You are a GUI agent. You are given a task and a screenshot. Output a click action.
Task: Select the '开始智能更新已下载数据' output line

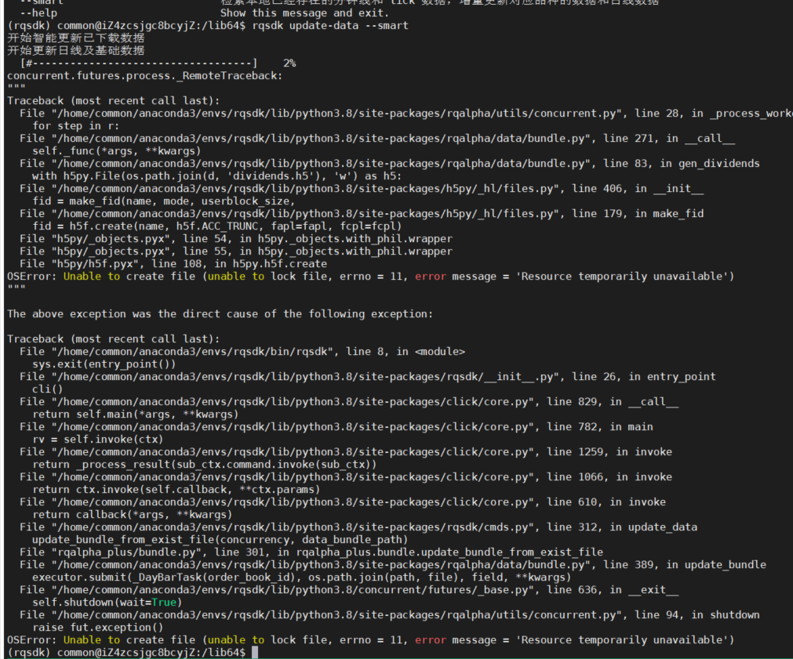click(75, 38)
